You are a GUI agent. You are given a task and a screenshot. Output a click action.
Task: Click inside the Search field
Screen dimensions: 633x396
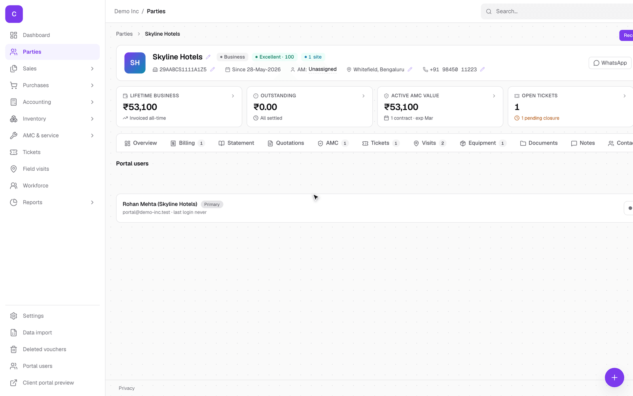click(557, 11)
